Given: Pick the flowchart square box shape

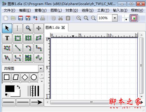Looking at the screenshot, I should [7, 77].
